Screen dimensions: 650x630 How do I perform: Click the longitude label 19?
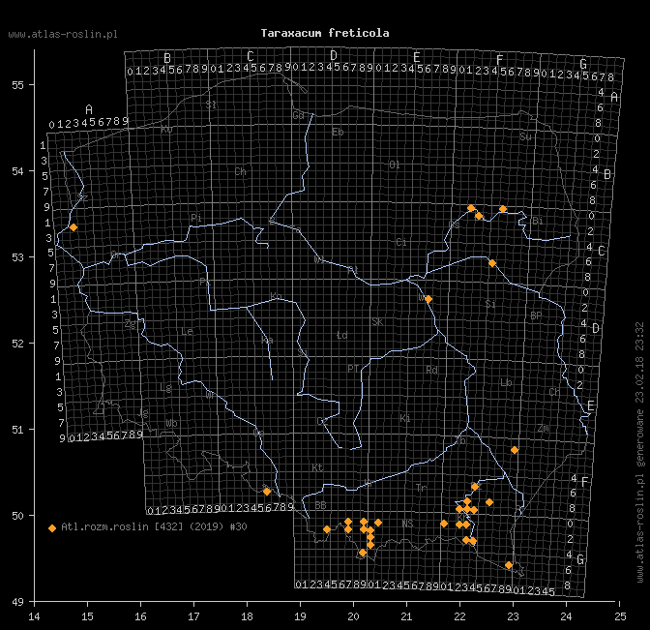click(300, 616)
